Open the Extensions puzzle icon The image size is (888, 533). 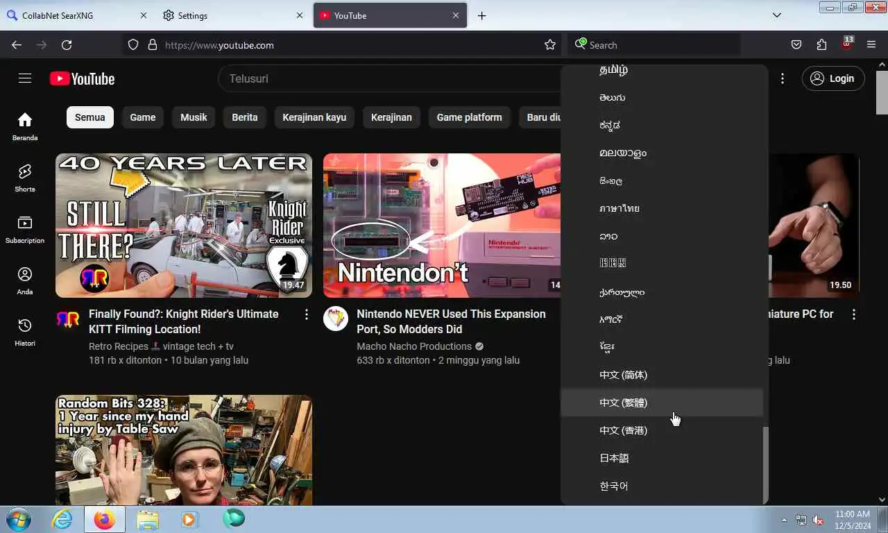coord(821,45)
